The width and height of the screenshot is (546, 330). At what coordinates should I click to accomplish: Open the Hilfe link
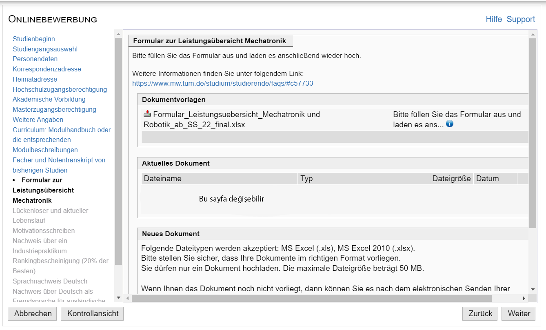coord(493,19)
